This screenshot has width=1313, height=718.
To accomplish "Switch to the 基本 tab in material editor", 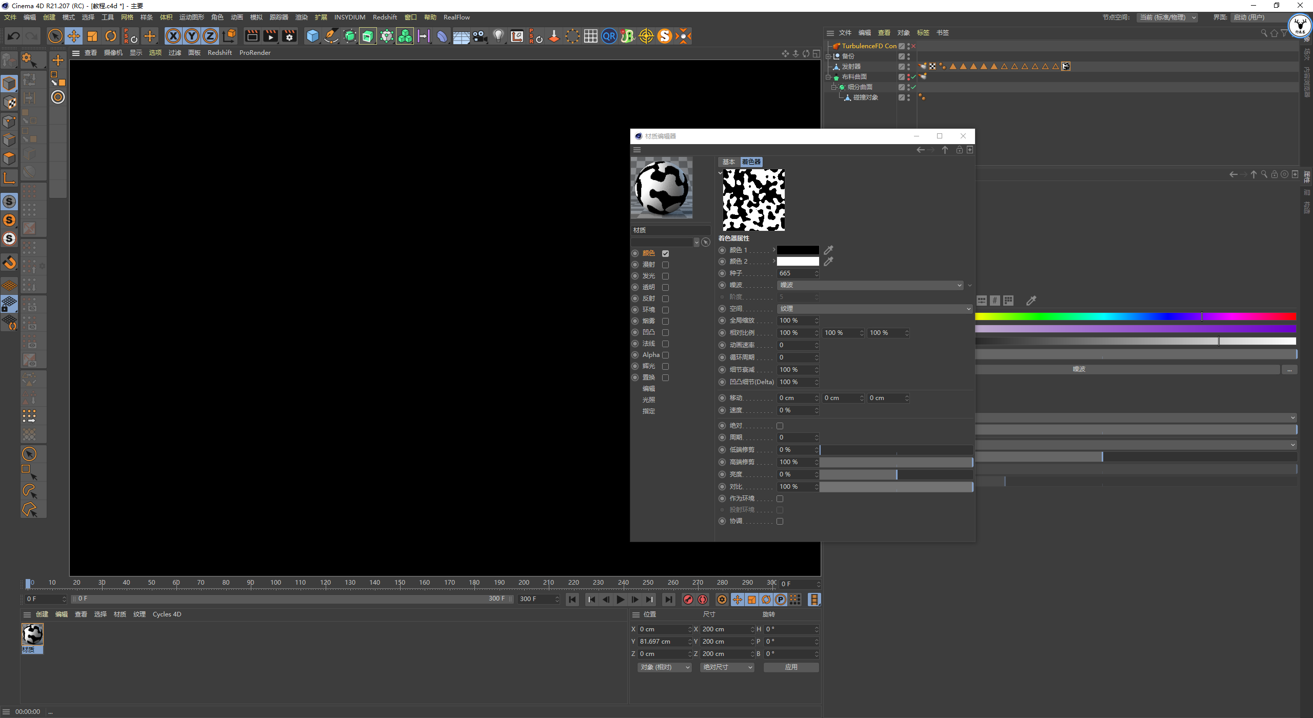I will click(728, 162).
